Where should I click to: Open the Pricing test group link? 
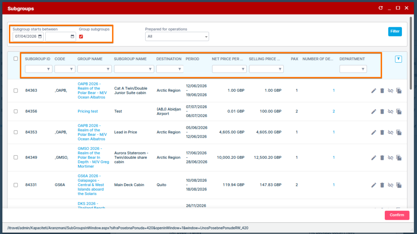pyautogui.click(x=88, y=111)
